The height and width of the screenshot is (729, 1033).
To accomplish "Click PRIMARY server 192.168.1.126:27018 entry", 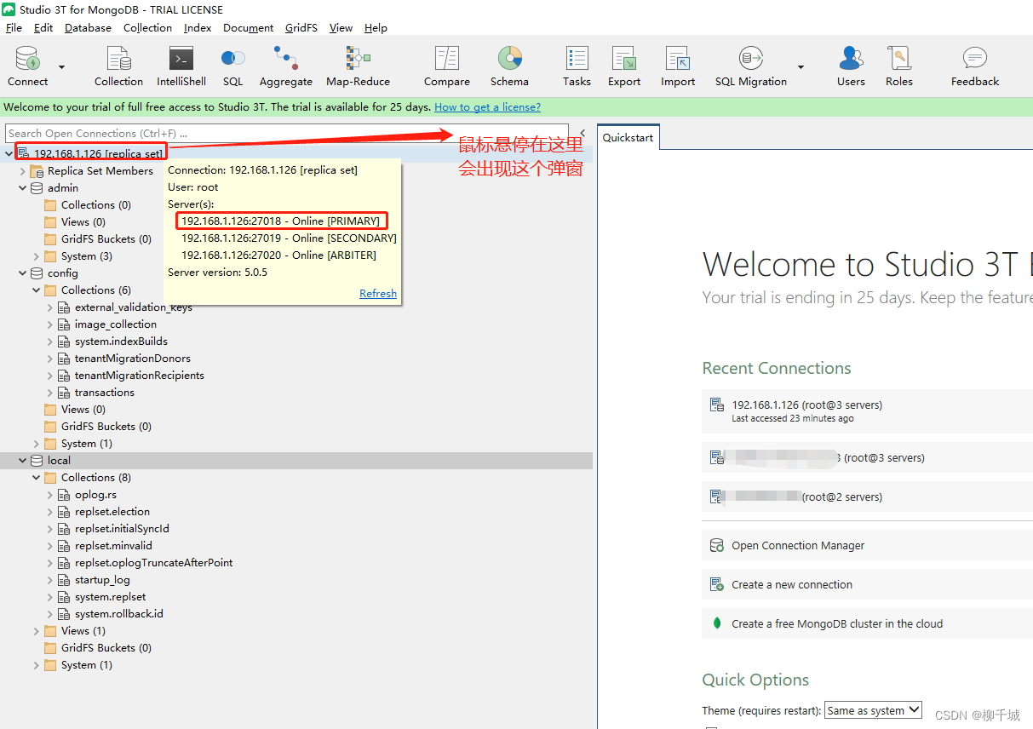I will pos(280,221).
